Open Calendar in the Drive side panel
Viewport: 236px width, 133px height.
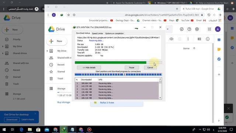tap(219, 40)
